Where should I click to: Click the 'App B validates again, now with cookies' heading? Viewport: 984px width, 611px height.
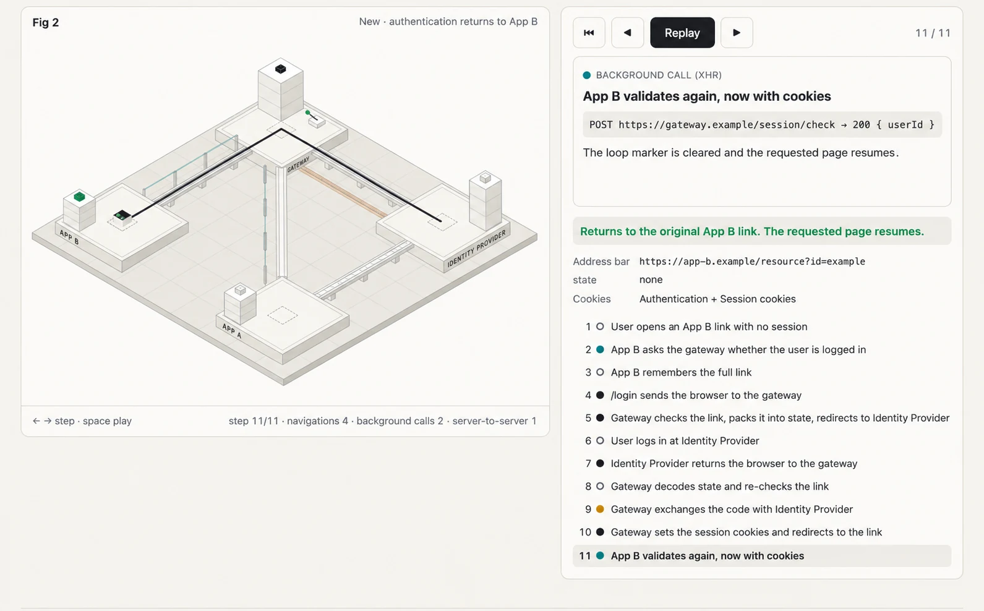pyautogui.click(x=707, y=96)
